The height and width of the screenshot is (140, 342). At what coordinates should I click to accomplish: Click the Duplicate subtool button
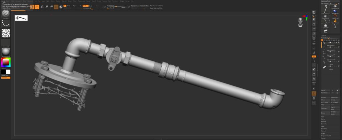(x=325, y=108)
